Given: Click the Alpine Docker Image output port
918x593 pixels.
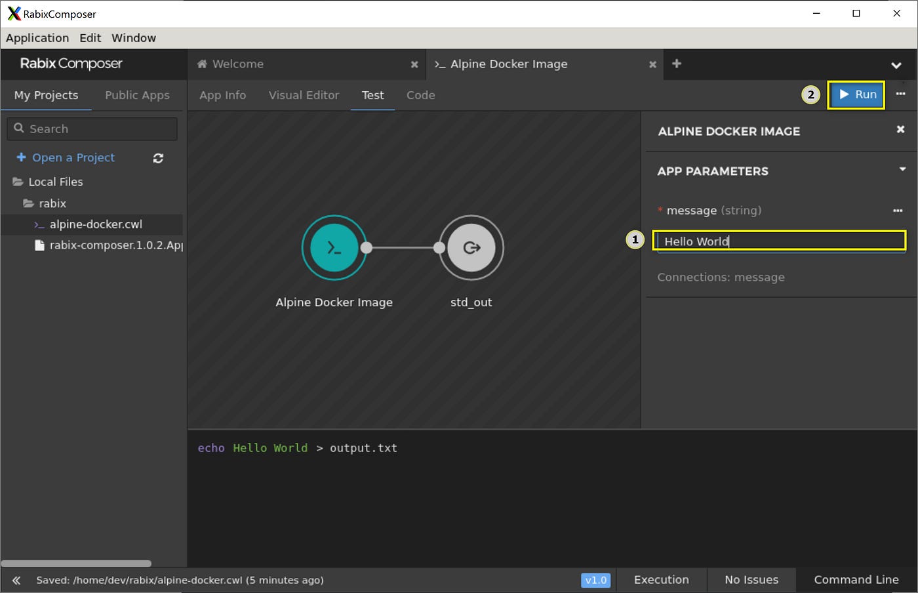Looking at the screenshot, I should (x=367, y=247).
